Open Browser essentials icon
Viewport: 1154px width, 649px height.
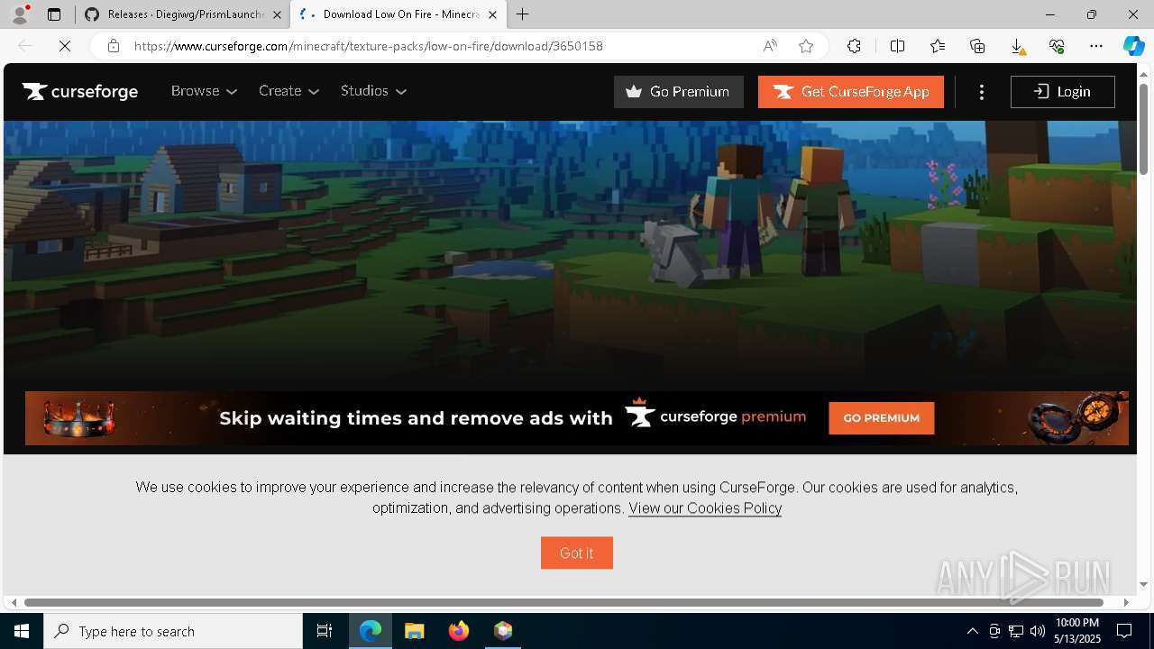point(1057,46)
